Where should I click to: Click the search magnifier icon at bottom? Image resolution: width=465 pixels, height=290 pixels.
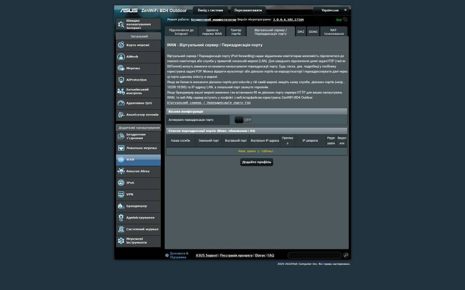tap(346, 255)
